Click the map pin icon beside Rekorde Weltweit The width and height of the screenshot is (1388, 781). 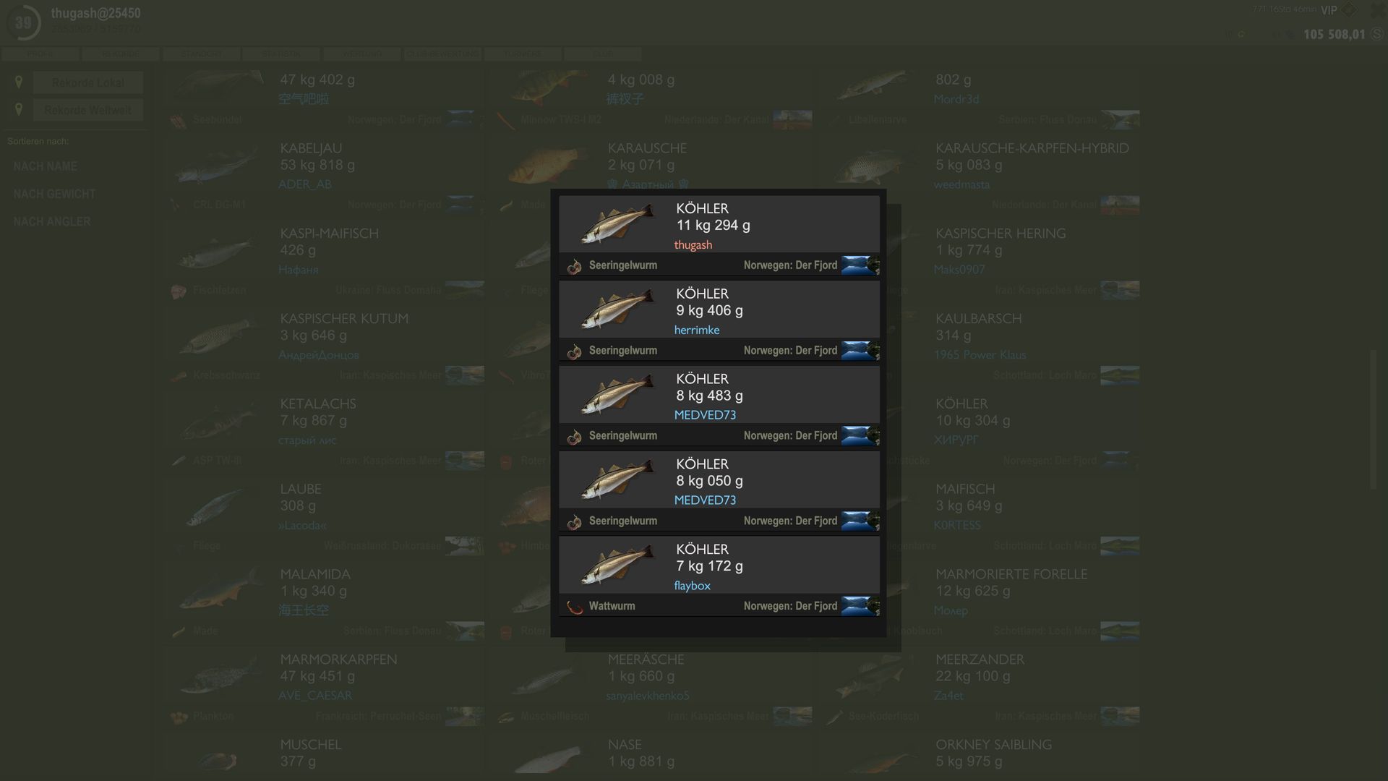pos(19,110)
